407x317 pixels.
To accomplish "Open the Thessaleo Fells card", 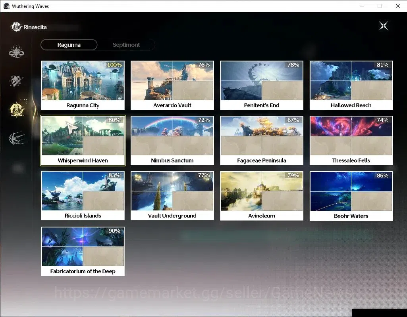I will pyautogui.click(x=351, y=141).
